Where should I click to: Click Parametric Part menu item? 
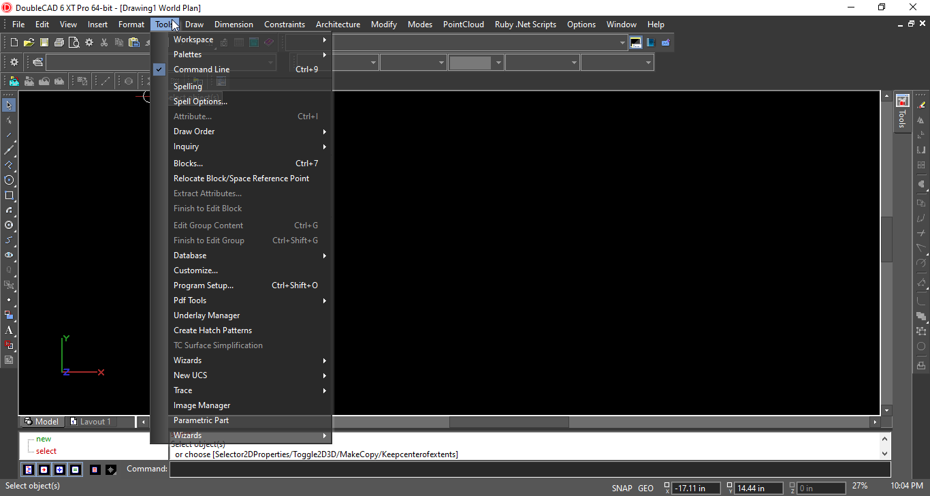click(x=241, y=420)
